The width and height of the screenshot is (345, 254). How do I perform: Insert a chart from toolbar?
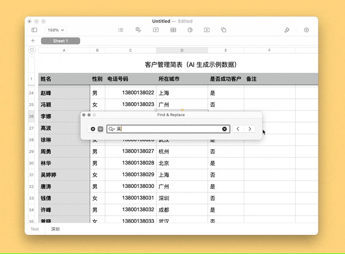click(190, 30)
